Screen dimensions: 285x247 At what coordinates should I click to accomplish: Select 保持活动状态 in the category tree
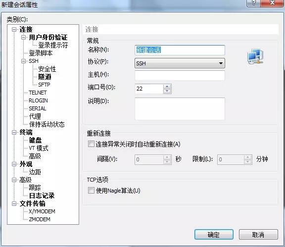click(x=47, y=124)
